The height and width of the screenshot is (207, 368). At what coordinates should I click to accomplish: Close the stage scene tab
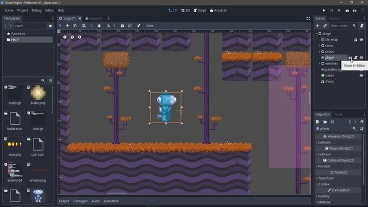80,18
